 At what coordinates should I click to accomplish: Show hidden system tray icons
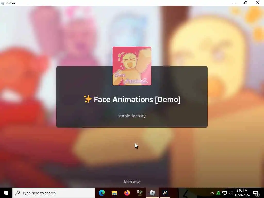(x=212, y=193)
